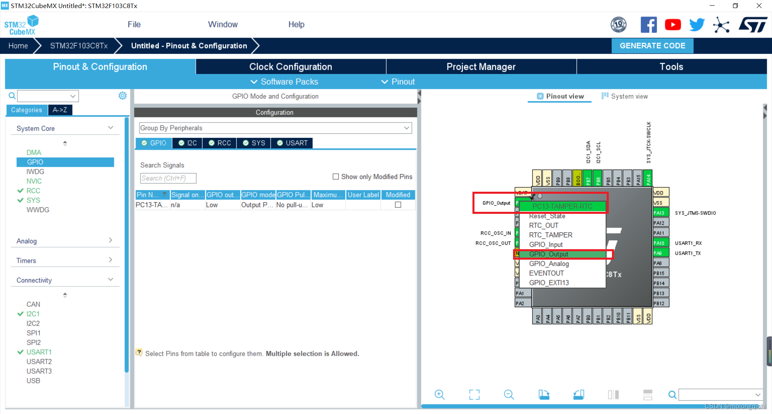Select USART1 in Connectivity list

[39, 352]
